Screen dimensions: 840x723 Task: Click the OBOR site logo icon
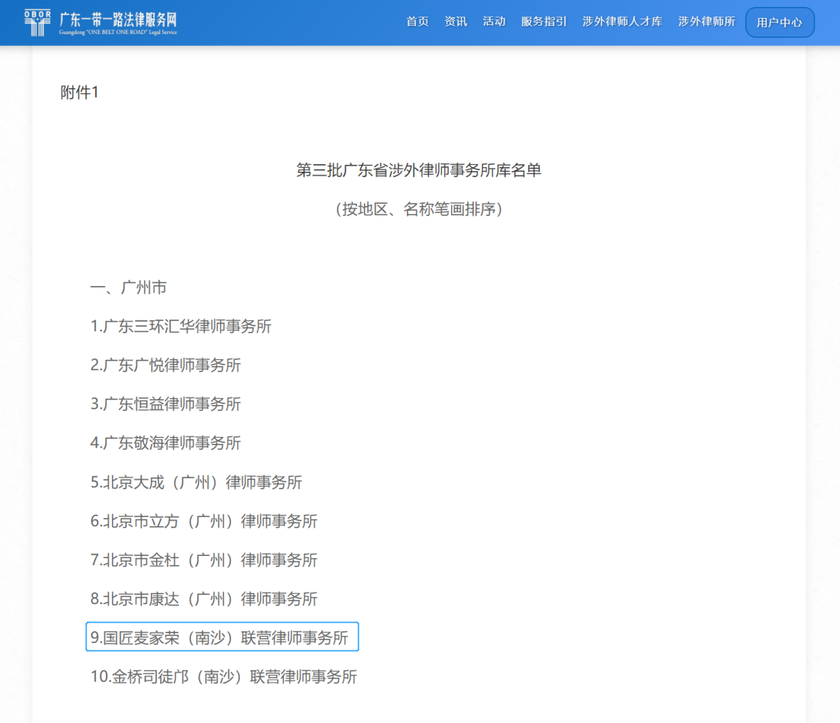pos(37,23)
